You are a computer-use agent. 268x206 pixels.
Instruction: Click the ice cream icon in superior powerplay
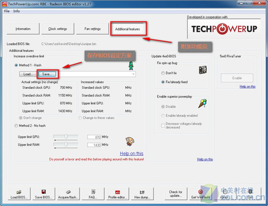tap(203, 103)
